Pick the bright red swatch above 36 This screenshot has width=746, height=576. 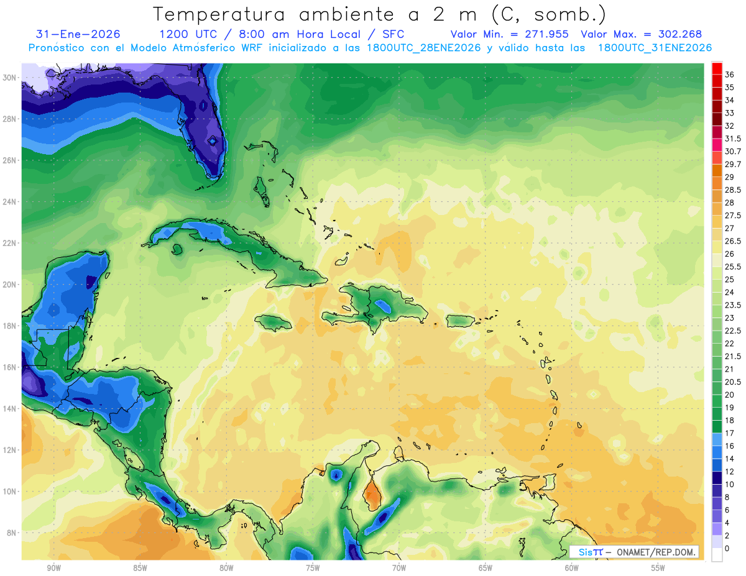[717, 68]
